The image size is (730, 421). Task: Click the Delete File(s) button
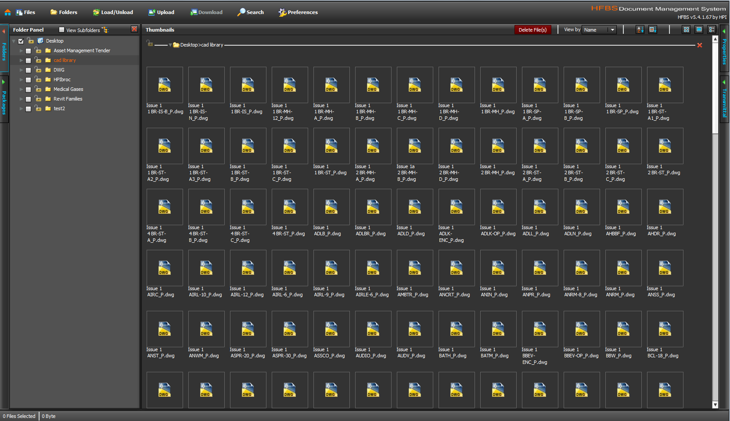tap(532, 30)
